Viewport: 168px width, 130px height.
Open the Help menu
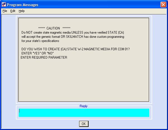(22, 11)
